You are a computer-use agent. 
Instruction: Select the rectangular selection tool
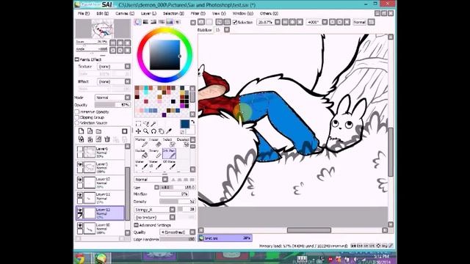pos(138,124)
